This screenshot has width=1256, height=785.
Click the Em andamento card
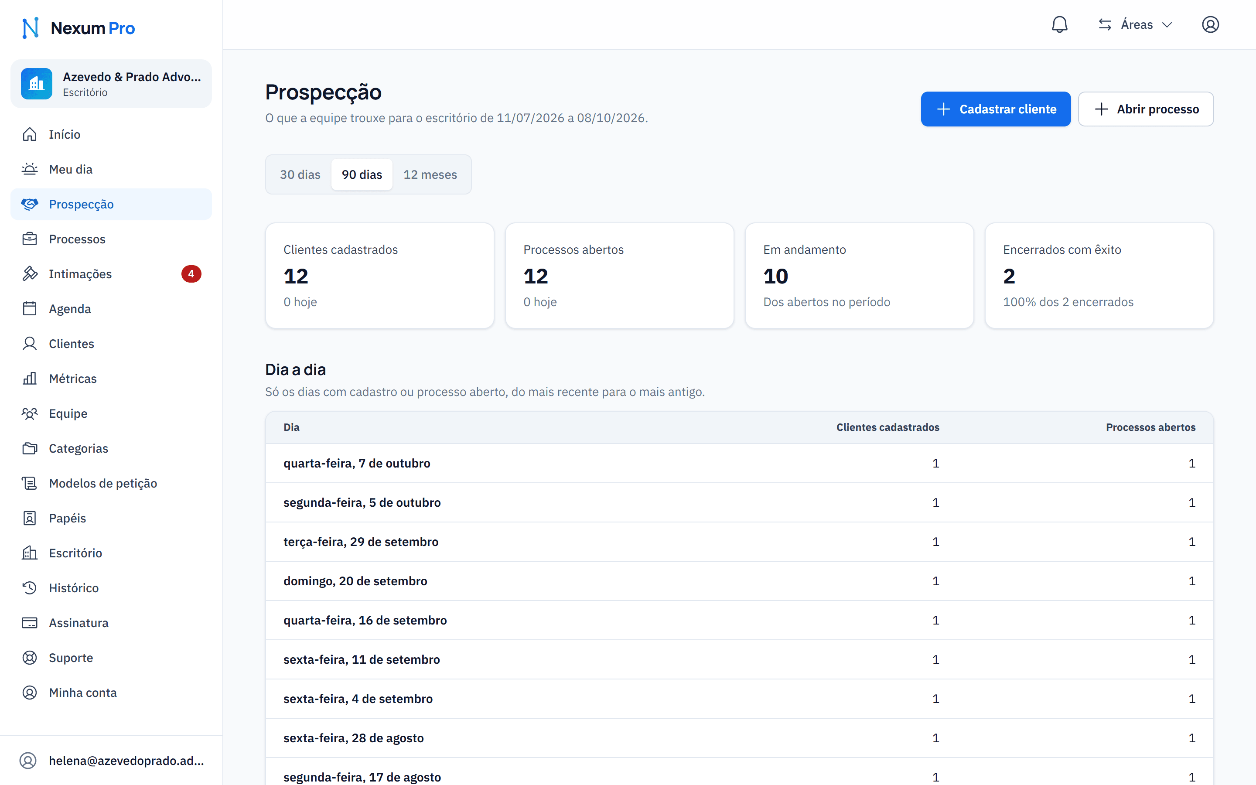(859, 276)
